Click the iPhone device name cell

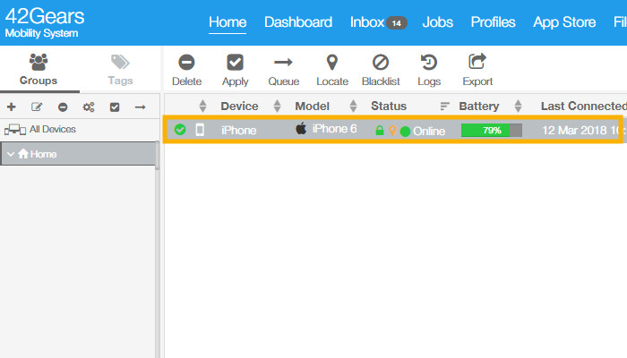pyautogui.click(x=239, y=131)
